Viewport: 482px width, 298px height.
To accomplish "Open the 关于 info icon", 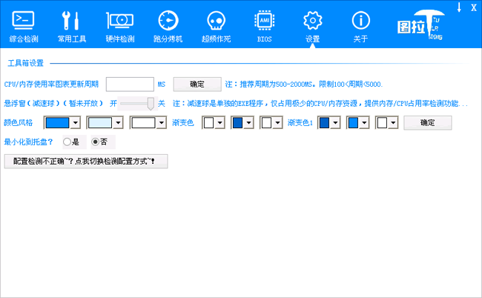I will pyautogui.click(x=360, y=27).
